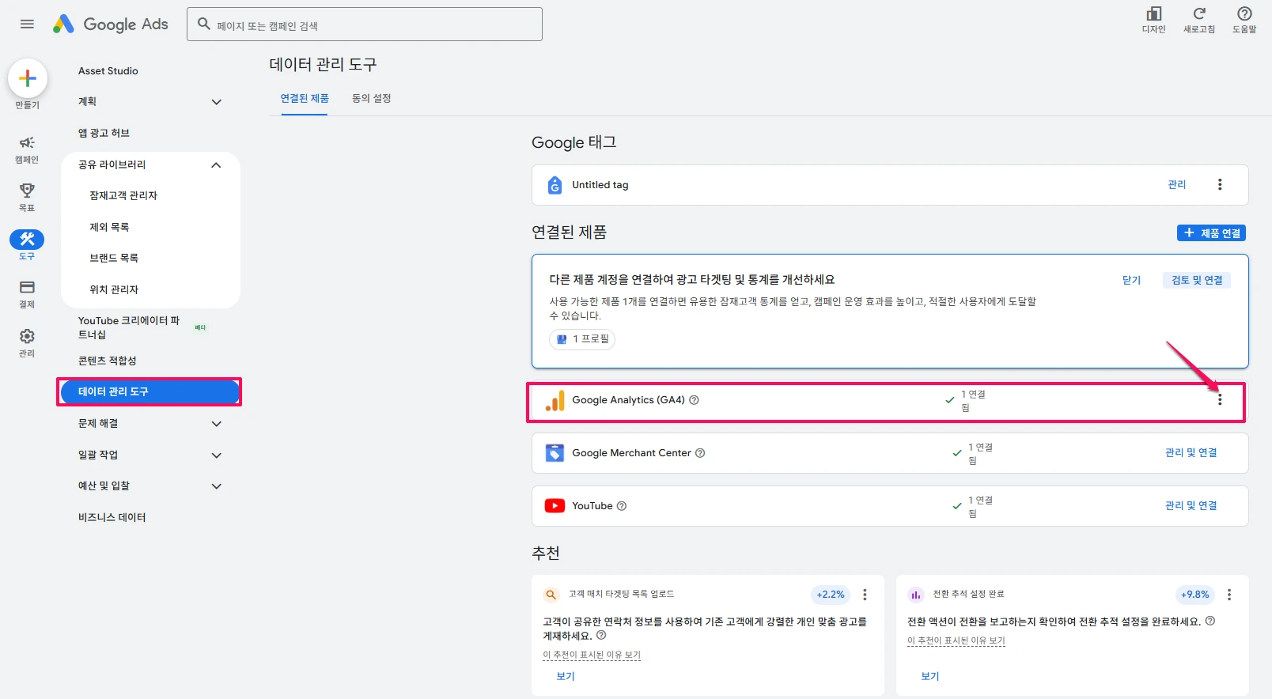Open the hamburger main menu
Screen dimensions: 1272x699
pyautogui.click(x=27, y=24)
